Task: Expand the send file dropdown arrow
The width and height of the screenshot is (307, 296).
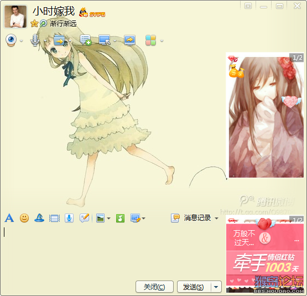Action: (x=70, y=41)
